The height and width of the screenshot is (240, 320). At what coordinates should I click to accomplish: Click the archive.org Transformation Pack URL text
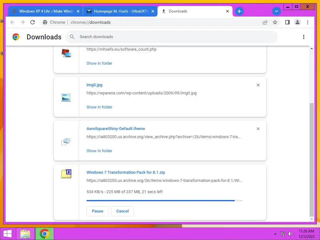coord(164,180)
